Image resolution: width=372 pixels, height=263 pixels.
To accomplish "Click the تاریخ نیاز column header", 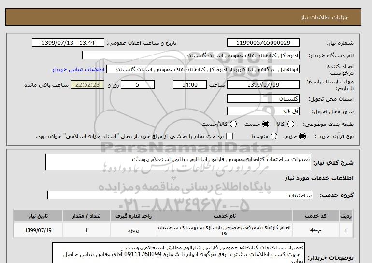I will click(38, 216).
